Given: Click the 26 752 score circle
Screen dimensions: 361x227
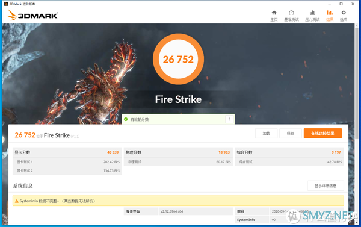Looking at the screenshot, I should pyautogui.click(x=178, y=59).
